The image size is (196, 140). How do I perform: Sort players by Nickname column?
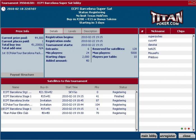click(x=158, y=31)
